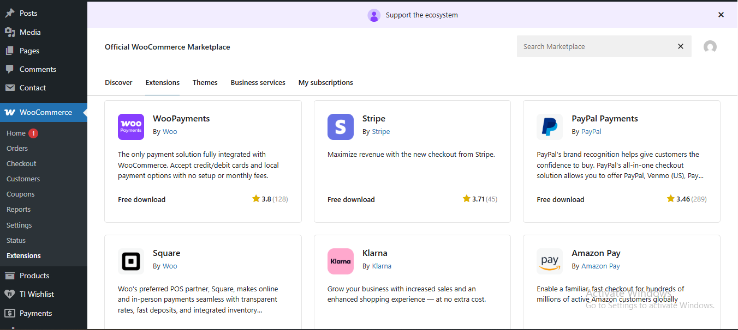
Task: Click the Payments dollar icon
Action: coord(10,313)
